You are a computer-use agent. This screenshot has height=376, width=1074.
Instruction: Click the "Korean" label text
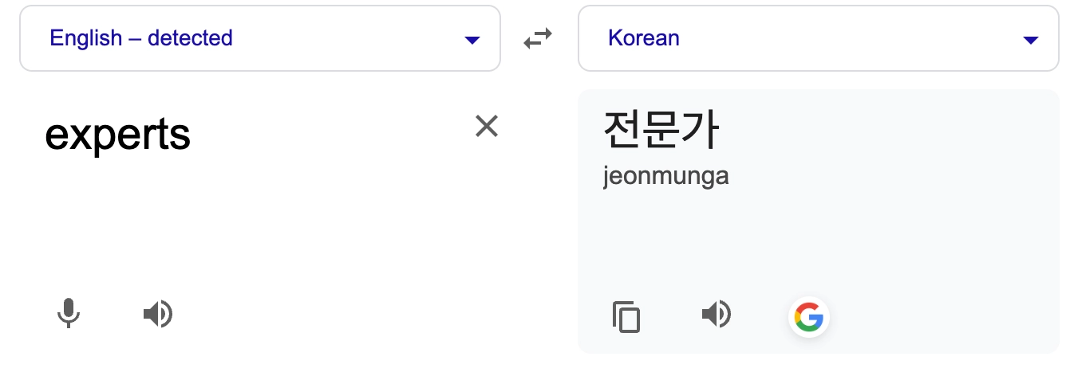[643, 37]
